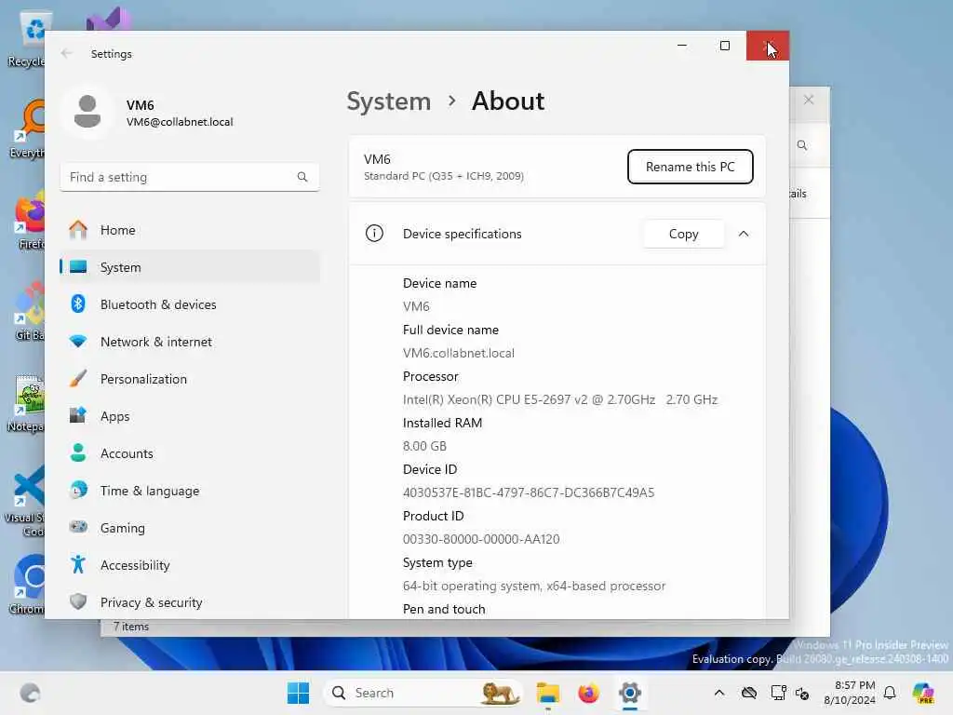Click the VM6 user profile picture
953x715 pixels.
87,112
